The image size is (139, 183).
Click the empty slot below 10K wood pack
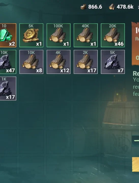tap(31, 89)
